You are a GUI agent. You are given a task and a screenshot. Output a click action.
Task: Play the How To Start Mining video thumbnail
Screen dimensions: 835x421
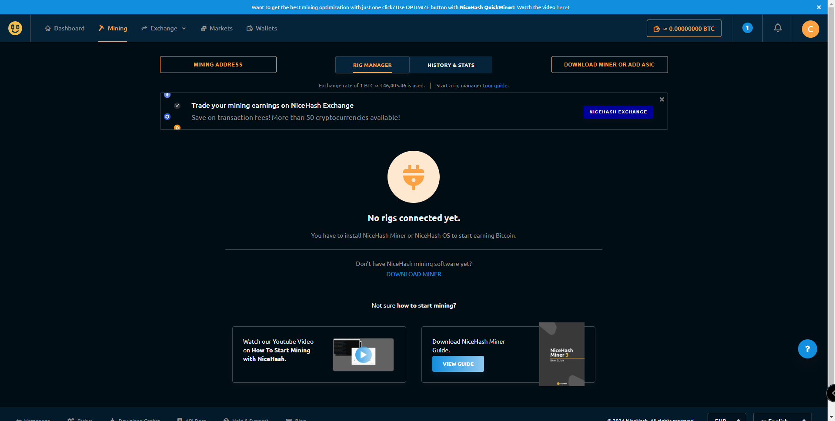[x=363, y=354]
